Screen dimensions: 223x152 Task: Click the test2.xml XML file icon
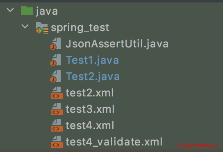point(57,93)
